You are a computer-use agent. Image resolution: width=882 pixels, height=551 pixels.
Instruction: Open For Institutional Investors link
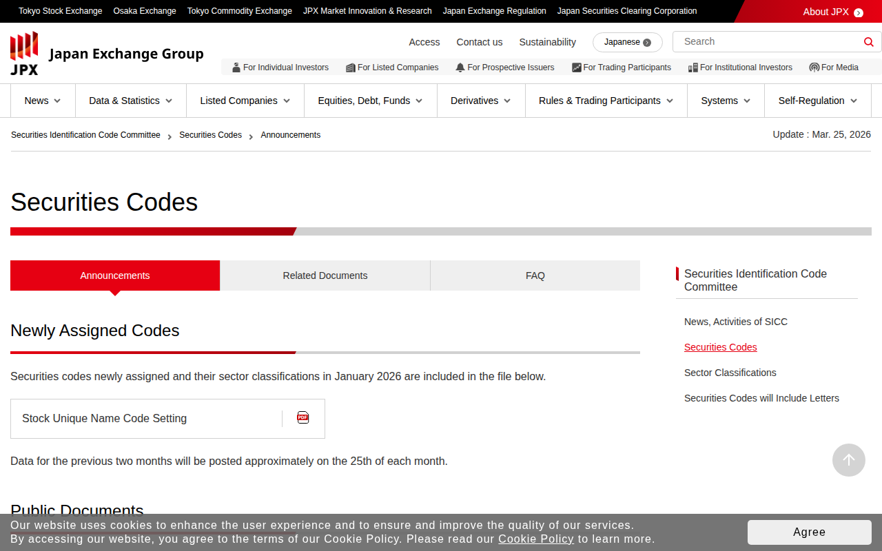click(x=741, y=67)
